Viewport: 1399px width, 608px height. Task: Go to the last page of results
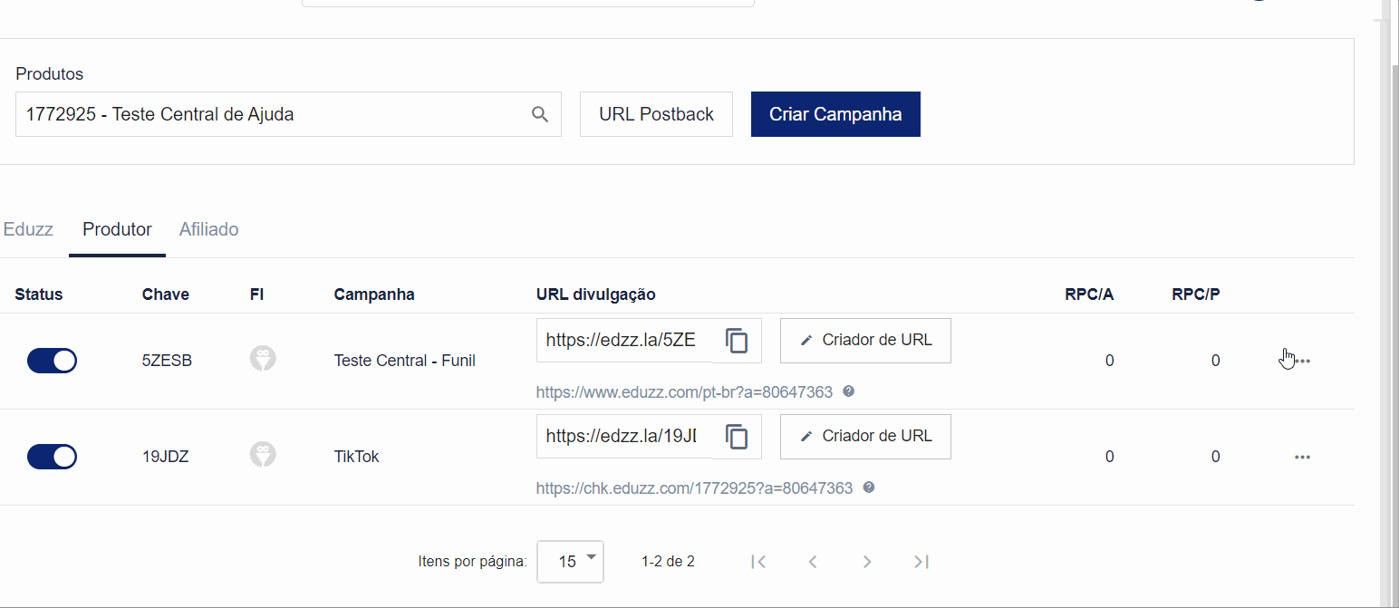[921, 562]
